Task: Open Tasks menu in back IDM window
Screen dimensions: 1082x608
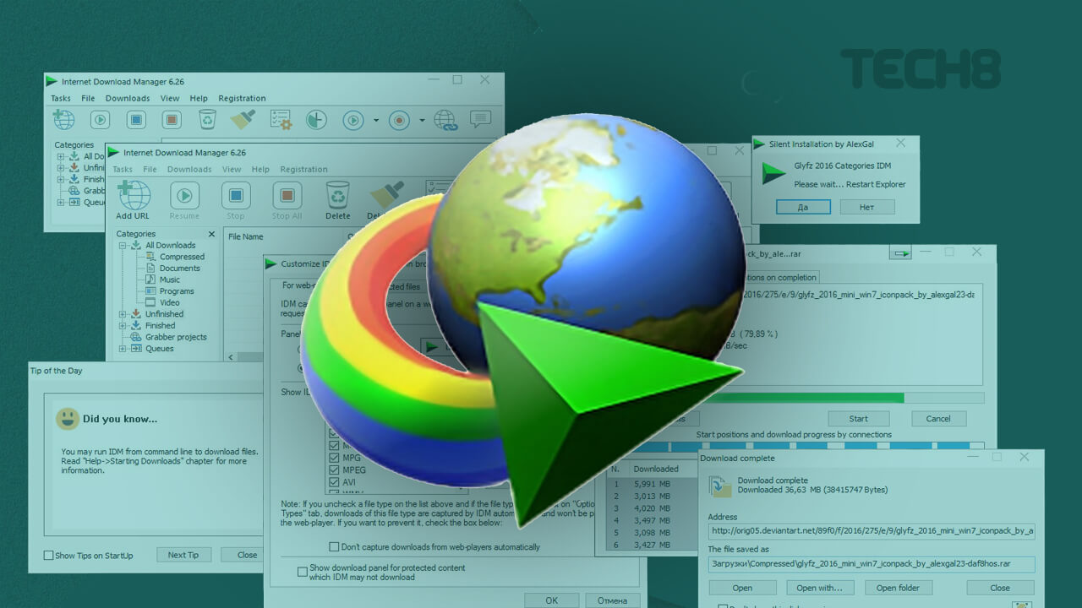Action: 61,98
